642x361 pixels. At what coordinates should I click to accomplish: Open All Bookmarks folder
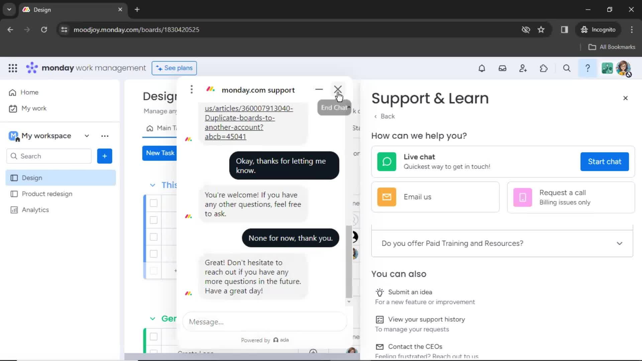pos(612,47)
